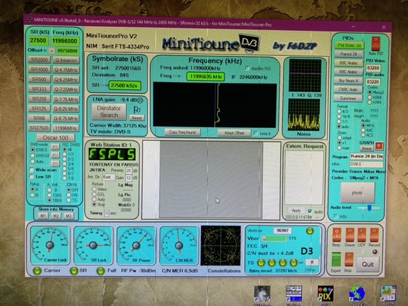The width and height of the screenshot is (408, 306).
Task: Click the UDP switch icon
Action: 361,235
